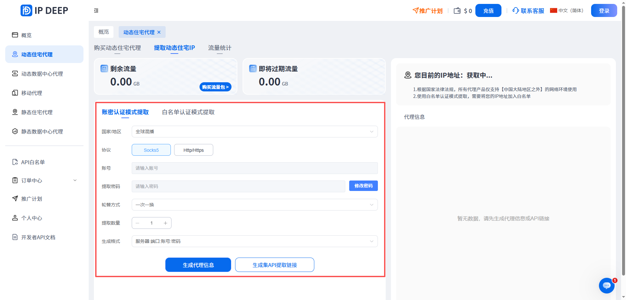Switch to 白名单认证模式提取 tab
This screenshot has height=300, width=626.
[188, 112]
